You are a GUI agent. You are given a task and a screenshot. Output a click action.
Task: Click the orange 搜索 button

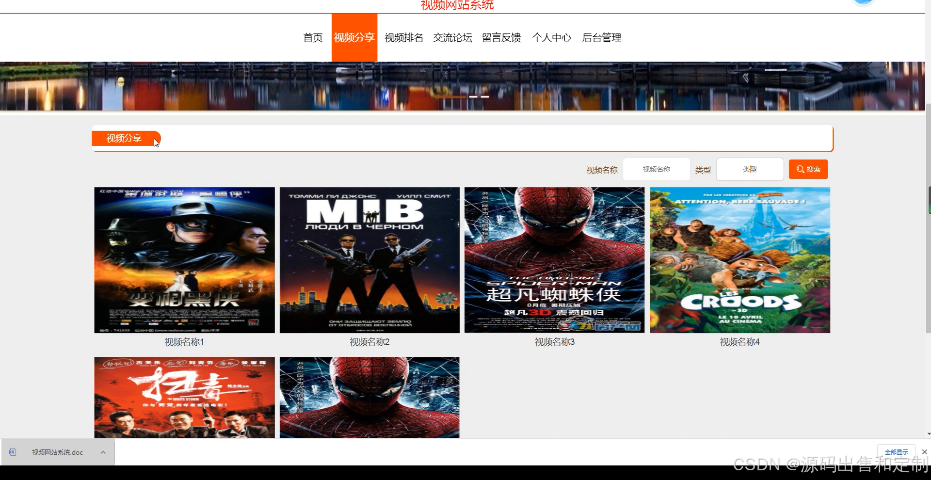tap(808, 169)
